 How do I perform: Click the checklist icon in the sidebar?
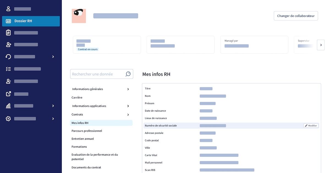point(8,69)
